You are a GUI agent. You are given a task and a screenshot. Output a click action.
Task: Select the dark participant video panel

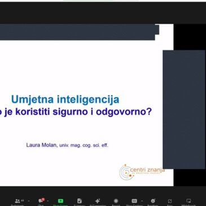(x=184, y=109)
